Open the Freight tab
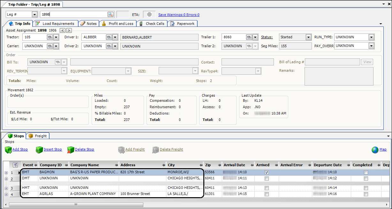The height and width of the screenshot is (209, 392). coord(38,136)
